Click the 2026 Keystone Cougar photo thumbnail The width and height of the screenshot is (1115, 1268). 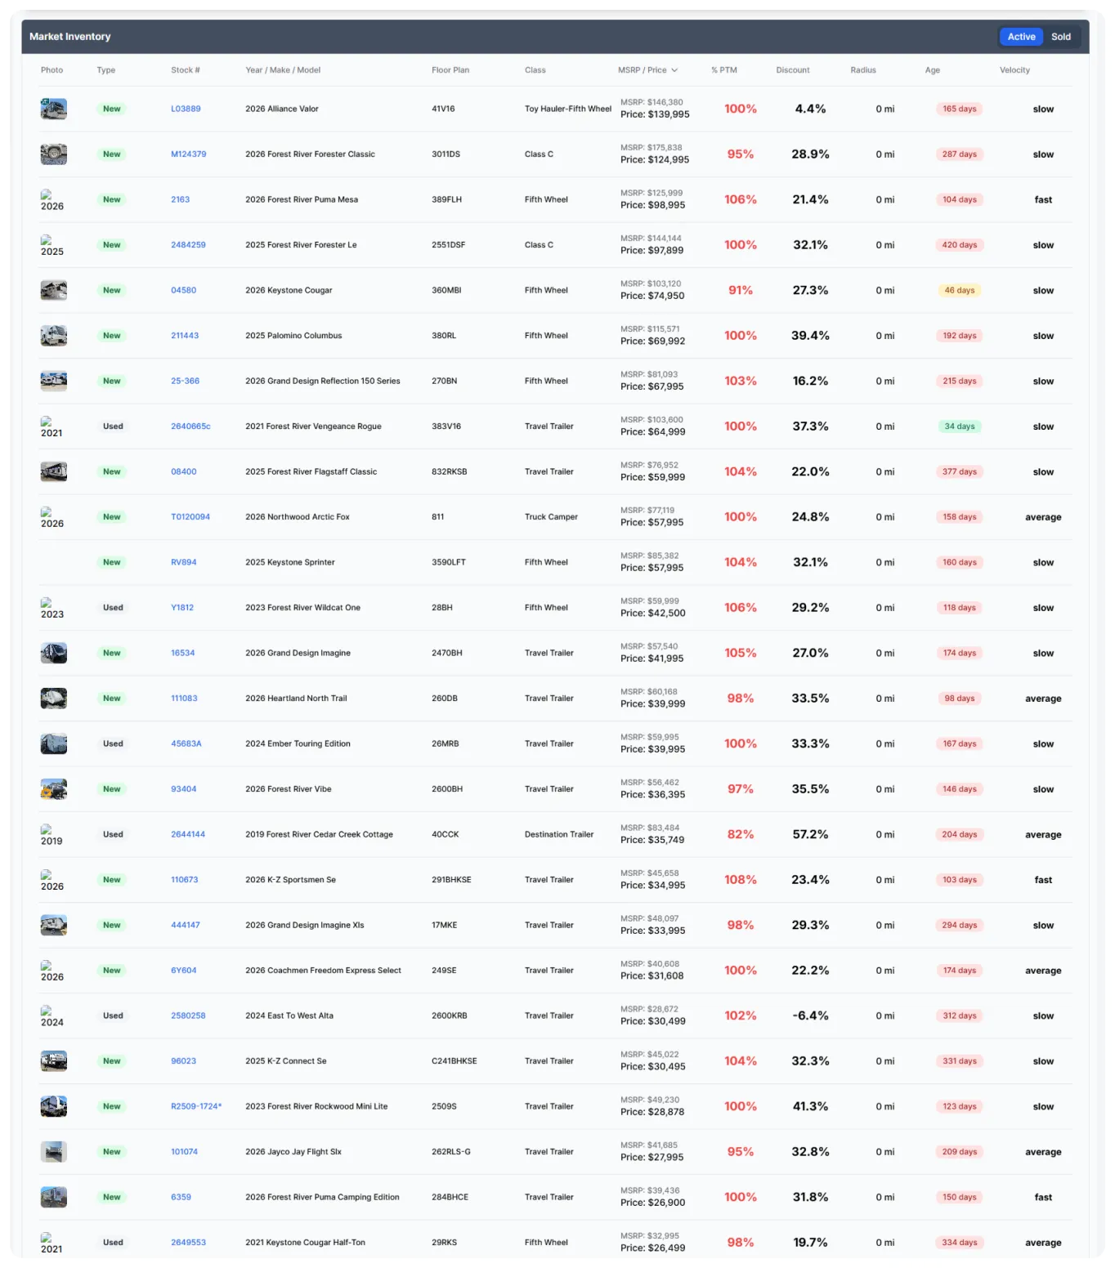[53, 290]
